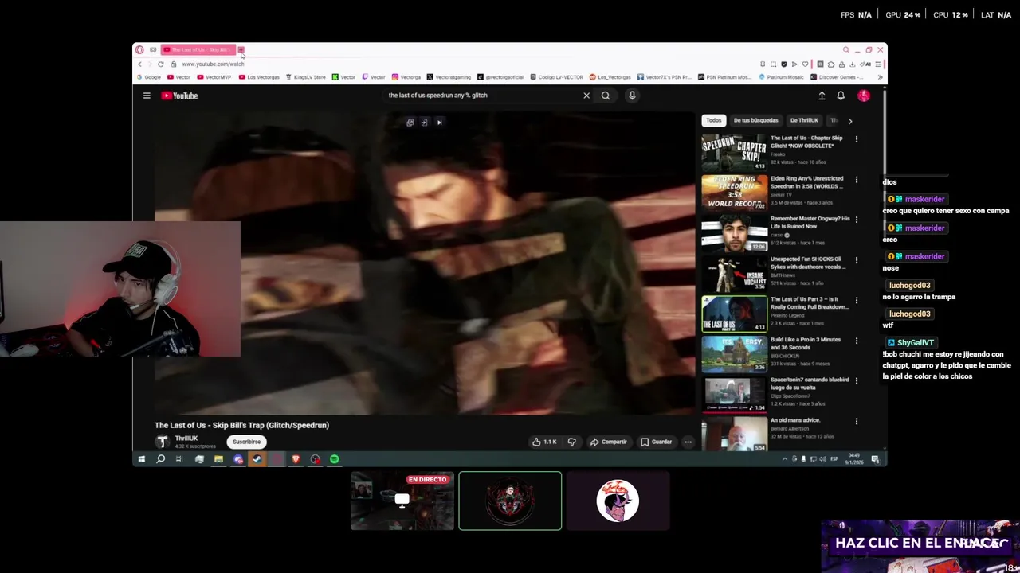
Task: Open Chapter Skip Glitch video thumbnail
Action: 734,152
